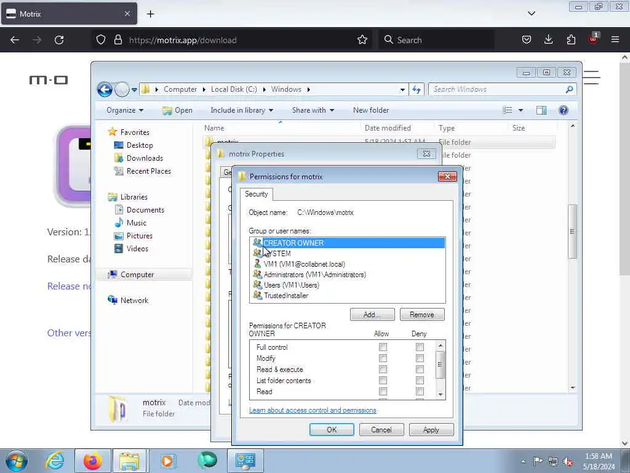Check Allow for List folder contents
The height and width of the screenshot is (473, 630).
[x=383, y=381]
